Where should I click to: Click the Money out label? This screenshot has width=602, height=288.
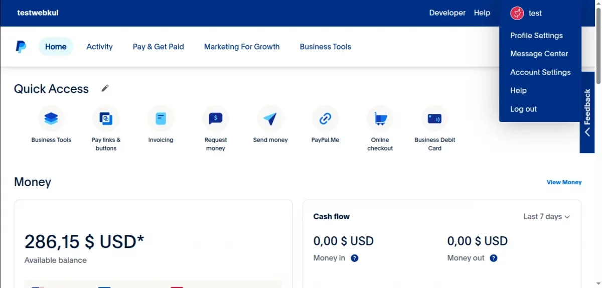(x=466, y=258)
